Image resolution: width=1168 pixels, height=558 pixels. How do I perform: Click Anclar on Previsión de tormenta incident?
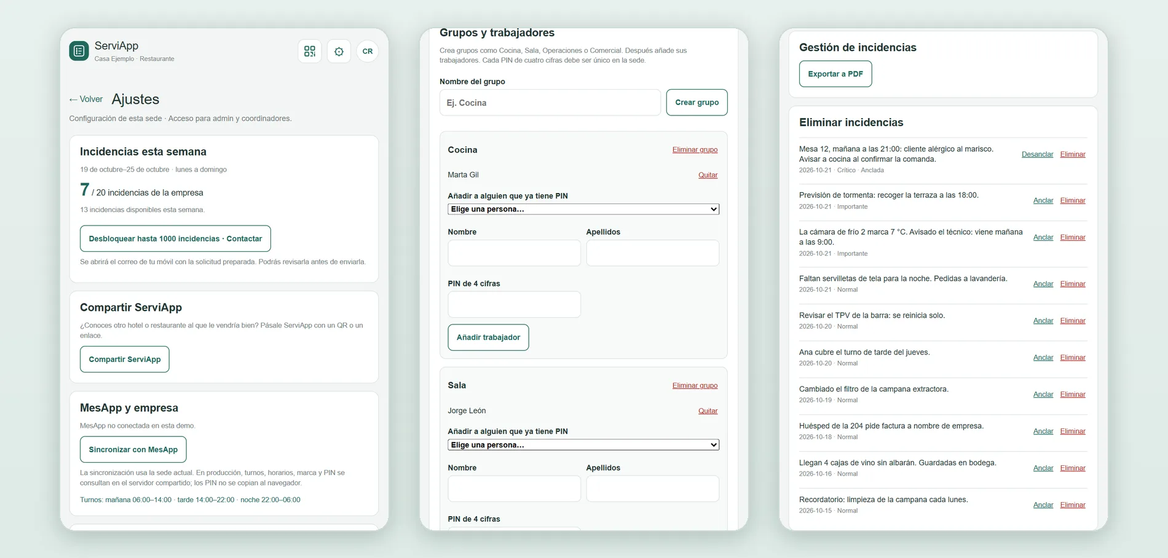pyautogui.click(x=1043, y=200)
